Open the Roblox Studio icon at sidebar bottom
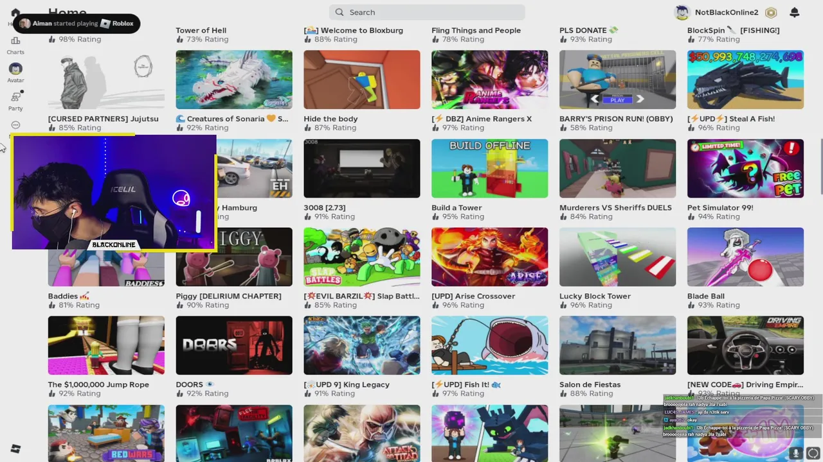This screenshot has width=823, height=462. (x=15, y=449)
